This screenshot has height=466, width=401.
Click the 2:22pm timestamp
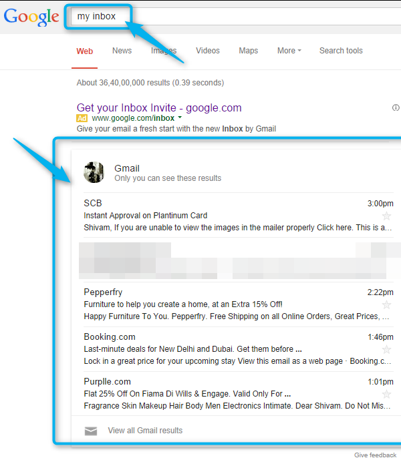coord(380,292)
